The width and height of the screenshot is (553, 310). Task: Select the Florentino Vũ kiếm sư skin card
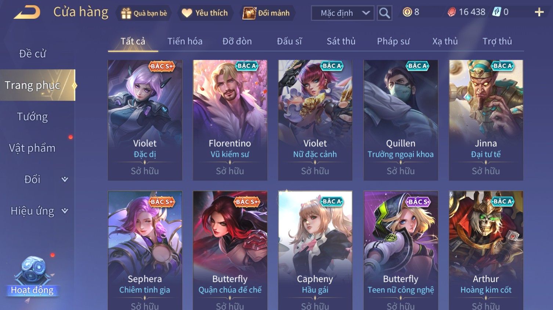[x=230, y=120]
